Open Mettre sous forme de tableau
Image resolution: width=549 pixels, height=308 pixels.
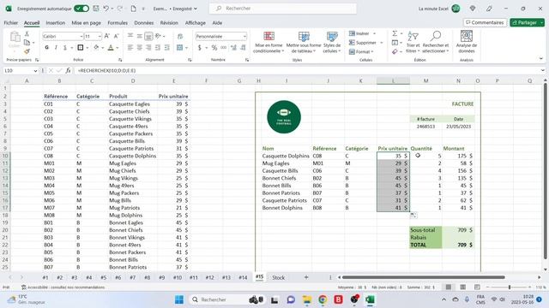point(304,42)
